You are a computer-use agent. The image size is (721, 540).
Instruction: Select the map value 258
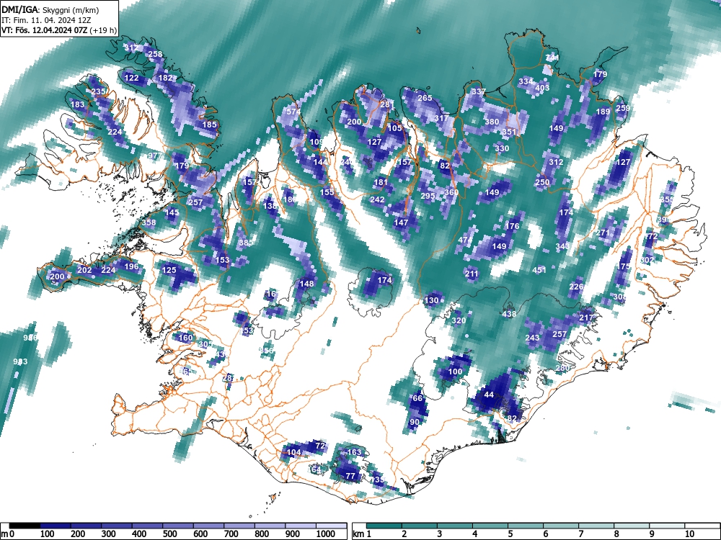155,54
